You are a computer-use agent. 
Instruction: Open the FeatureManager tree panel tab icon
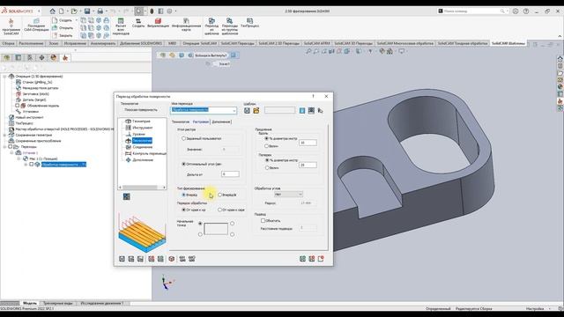pyautogui.click(x=7, y=57)
